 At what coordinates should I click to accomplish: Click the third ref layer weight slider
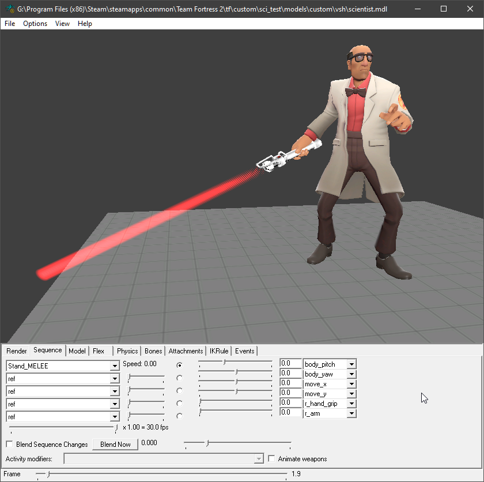[146, 402]
